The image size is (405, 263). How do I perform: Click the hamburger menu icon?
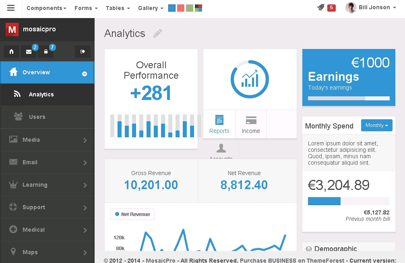[x=11, y=8]
